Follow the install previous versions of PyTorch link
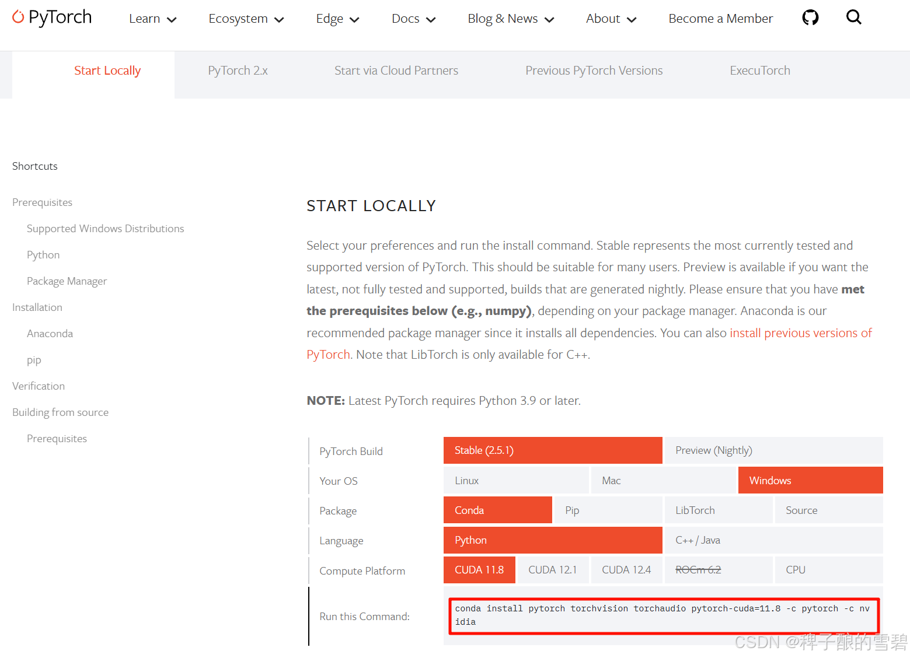Image resolution: width=910 pixels, height=658 pixels. pos(801,333)
